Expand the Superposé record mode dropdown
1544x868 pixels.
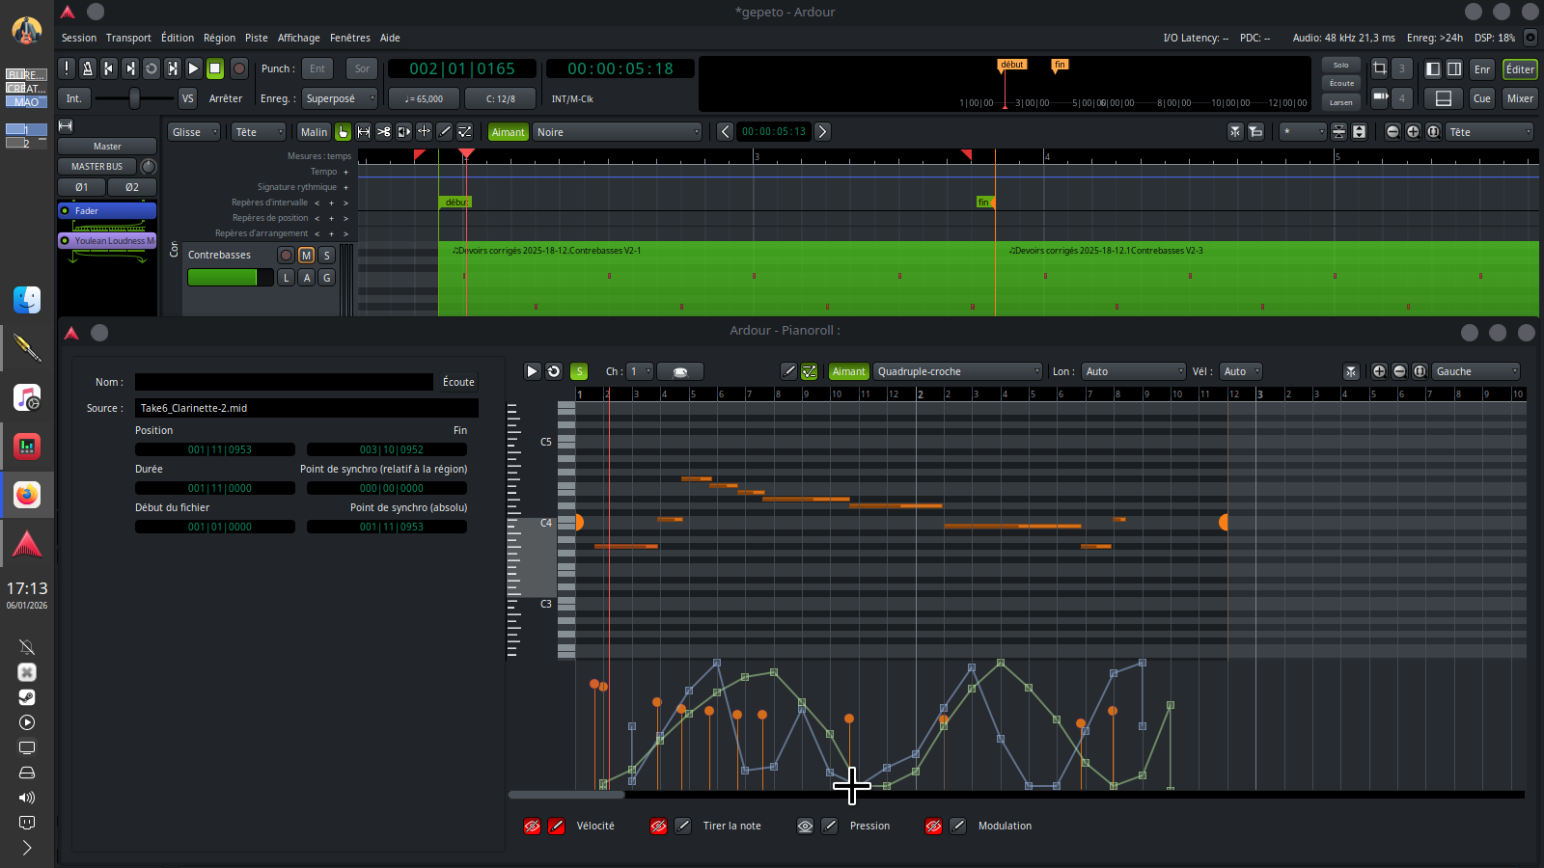click(x=340, y=98)
